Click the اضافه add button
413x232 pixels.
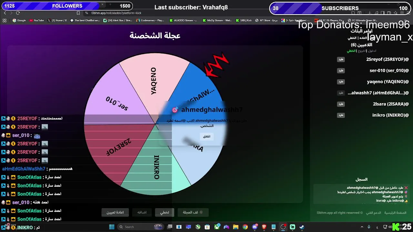(142, 212)
